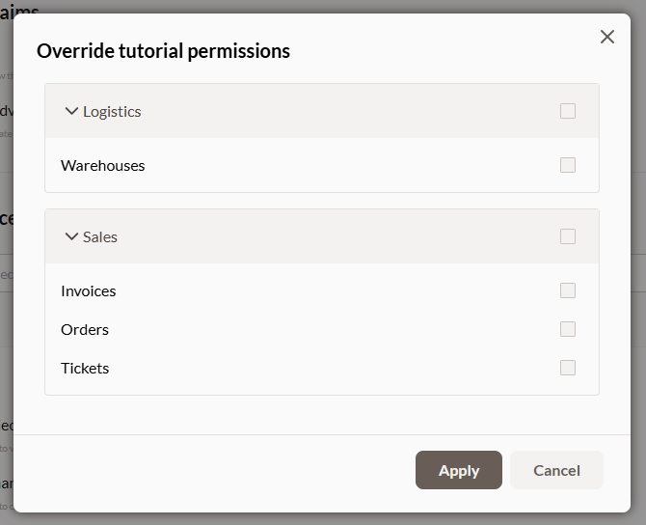
Task: Click the Sales group label
Action: coord(100,236)
